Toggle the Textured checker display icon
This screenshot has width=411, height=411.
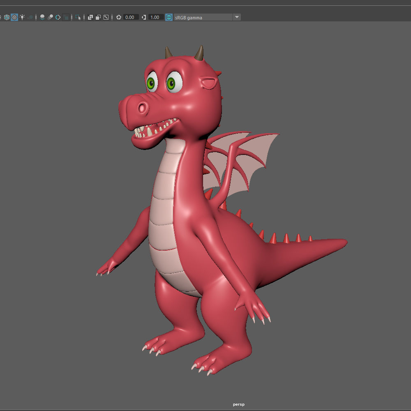pyautogui.click(x=14, y=17)
